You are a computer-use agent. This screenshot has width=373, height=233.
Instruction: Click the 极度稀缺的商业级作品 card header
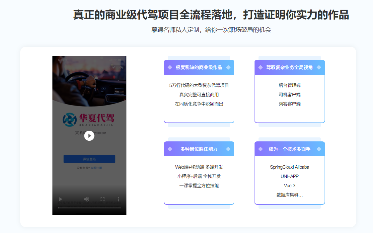point(199,67)
